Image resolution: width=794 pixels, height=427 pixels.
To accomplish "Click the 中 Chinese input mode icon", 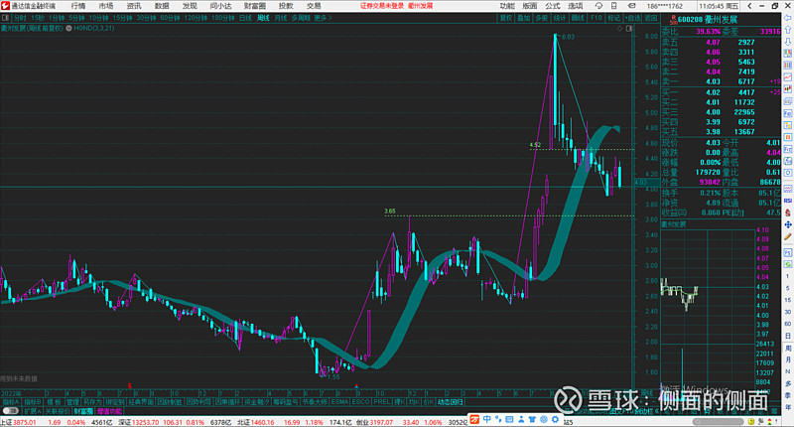I will [486, 419].
